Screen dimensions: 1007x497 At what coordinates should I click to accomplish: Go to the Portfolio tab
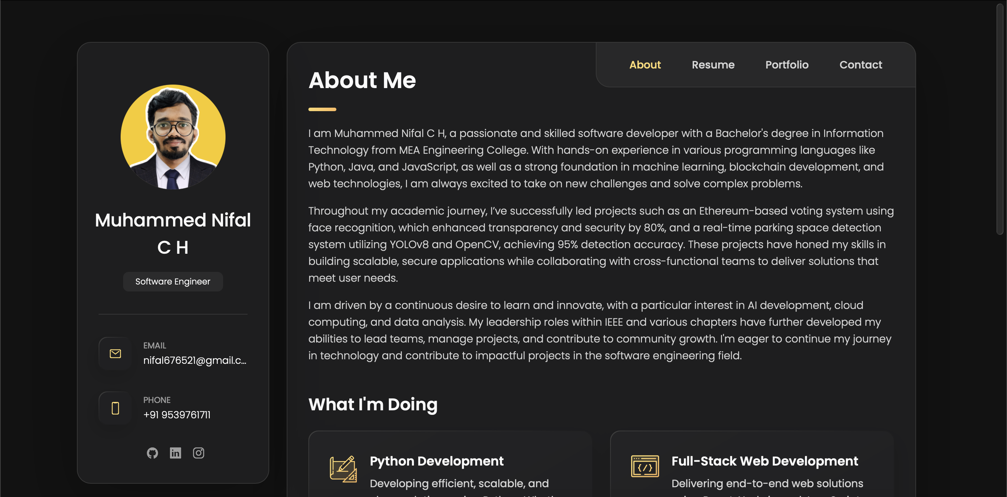click(x=787, y=65)
